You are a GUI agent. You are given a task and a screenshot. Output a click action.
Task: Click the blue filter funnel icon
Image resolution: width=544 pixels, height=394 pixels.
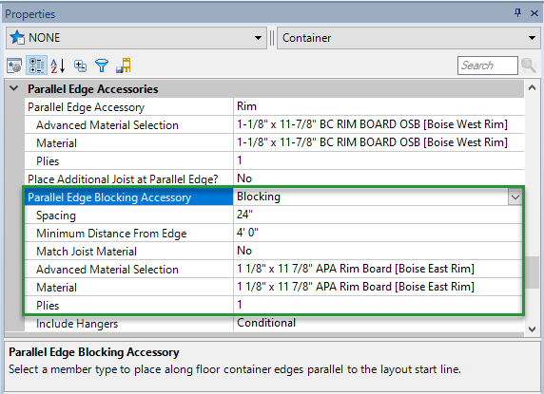pos(102,66)
